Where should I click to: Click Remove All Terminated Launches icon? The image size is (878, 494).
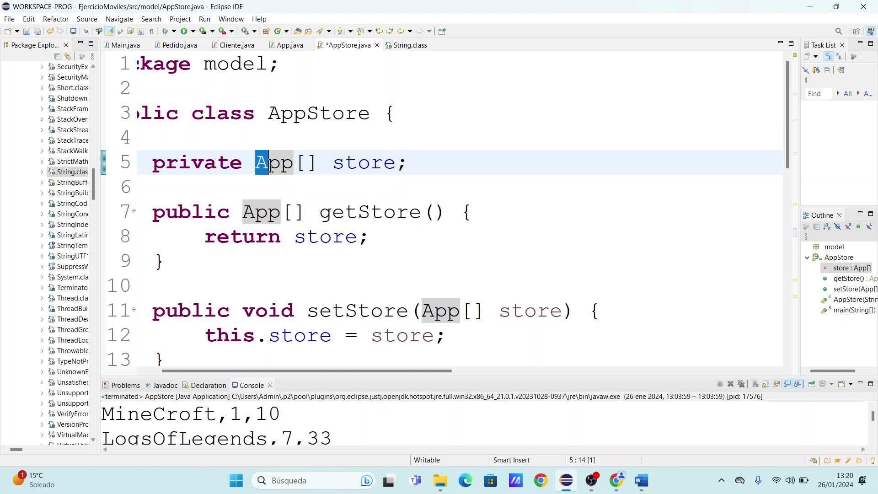click(x=741, y=384)
